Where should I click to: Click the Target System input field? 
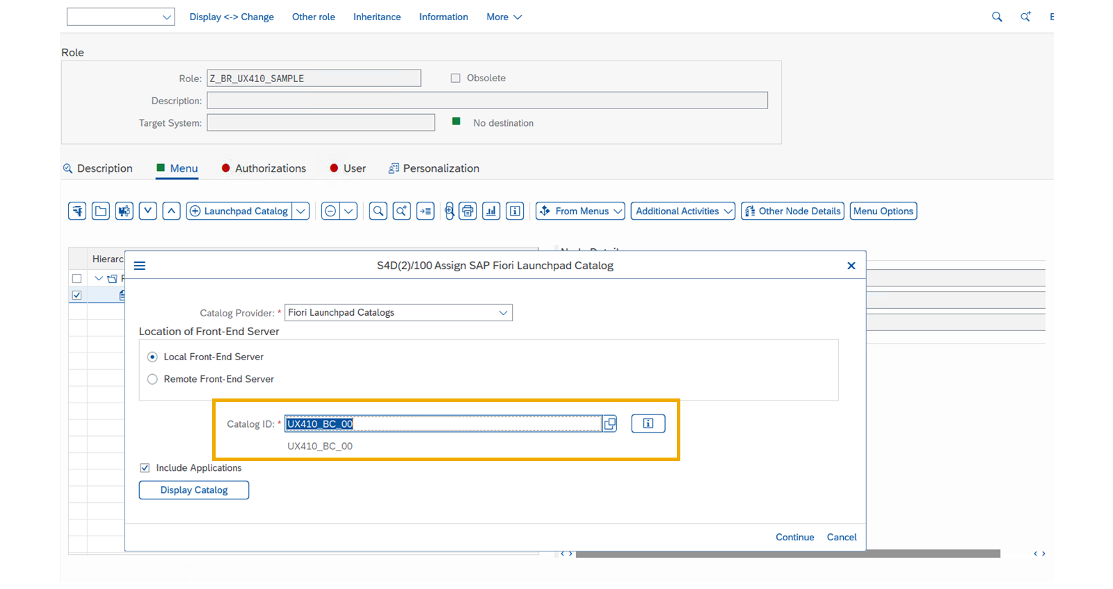(321, 122)
